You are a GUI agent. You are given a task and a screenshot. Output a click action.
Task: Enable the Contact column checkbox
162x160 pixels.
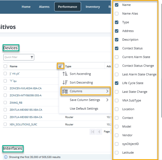pyautogui.click(x=117, y=118)
